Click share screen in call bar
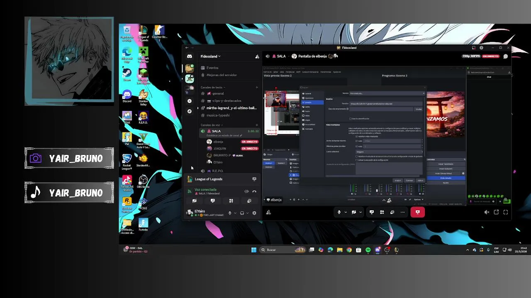 (372, 212)
